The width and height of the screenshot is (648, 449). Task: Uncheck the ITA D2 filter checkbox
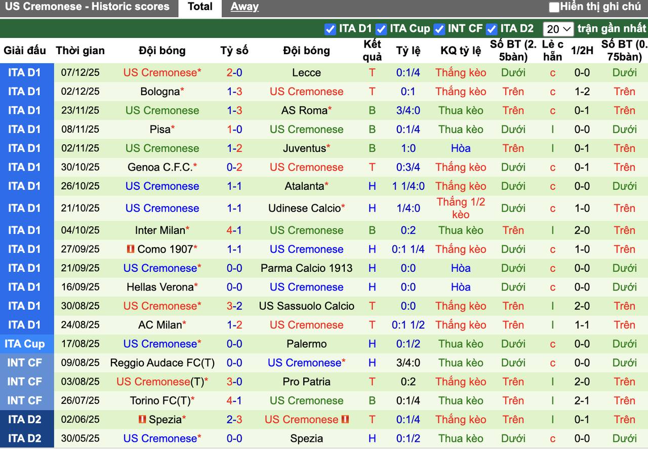tap(491, 29)
